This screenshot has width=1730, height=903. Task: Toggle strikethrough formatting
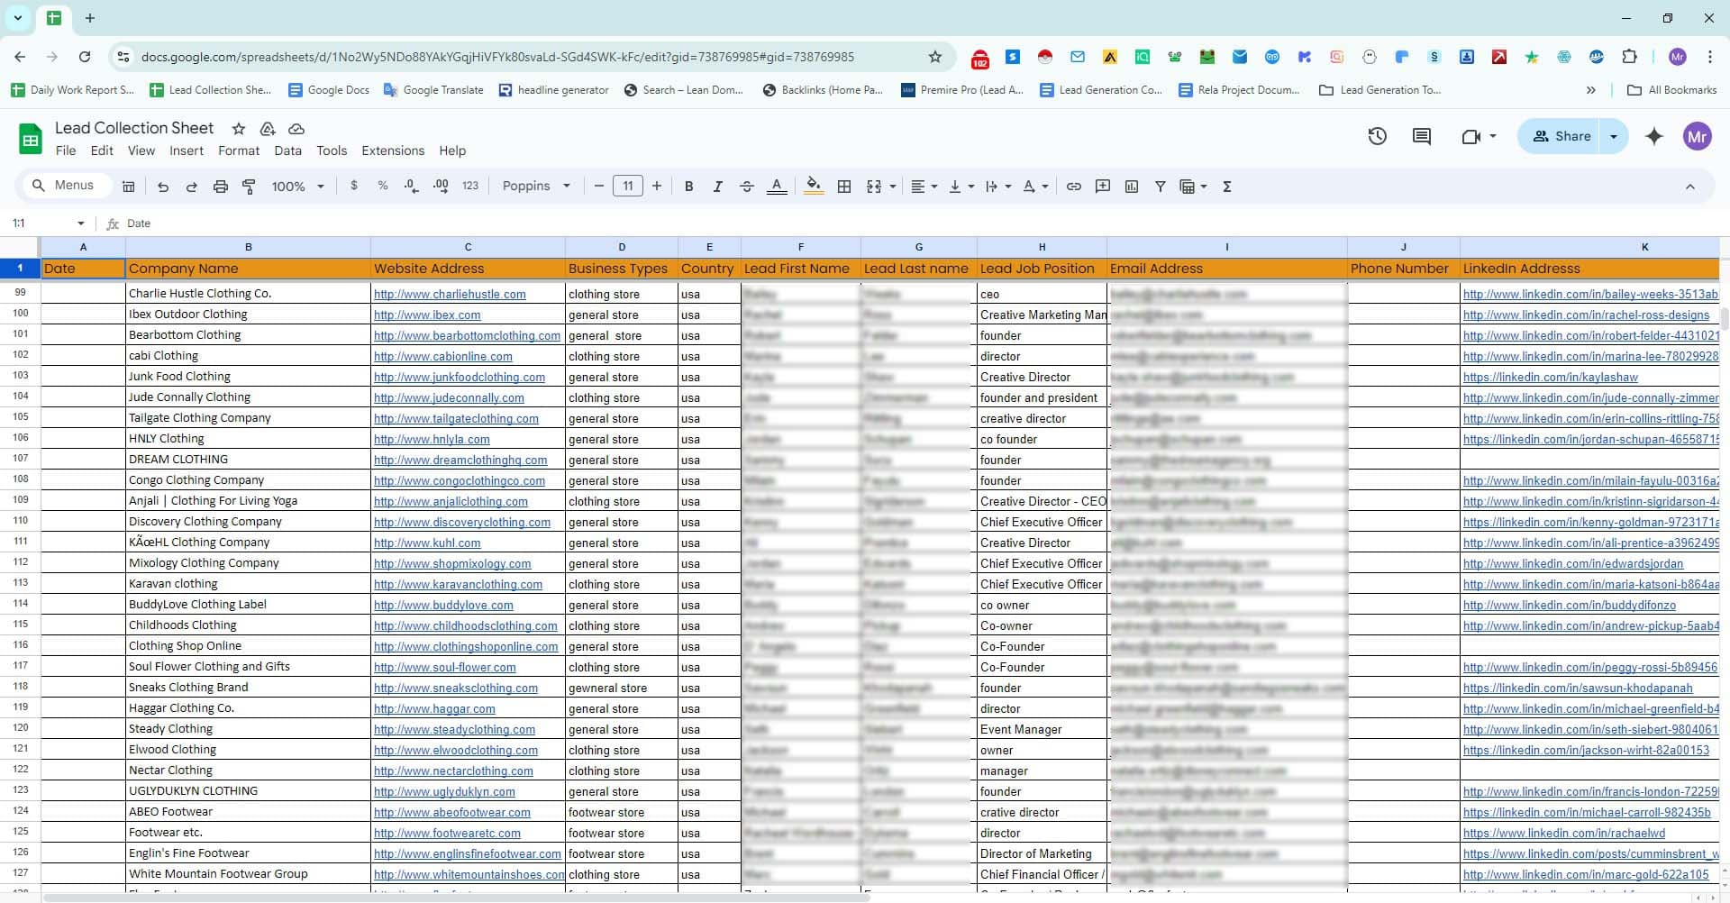click(746, 187)
